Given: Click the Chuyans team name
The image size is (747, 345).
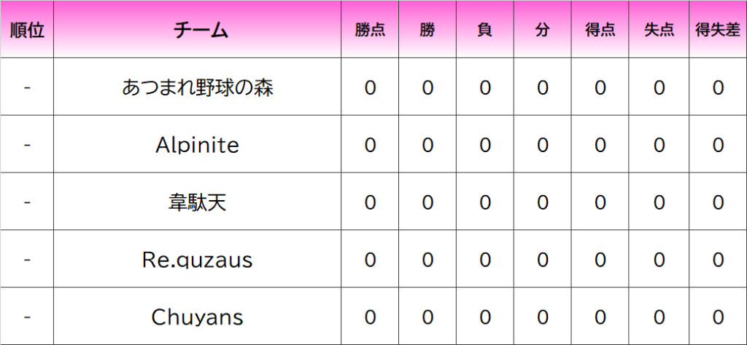Looking at the screenshot, I should (198, 317).
